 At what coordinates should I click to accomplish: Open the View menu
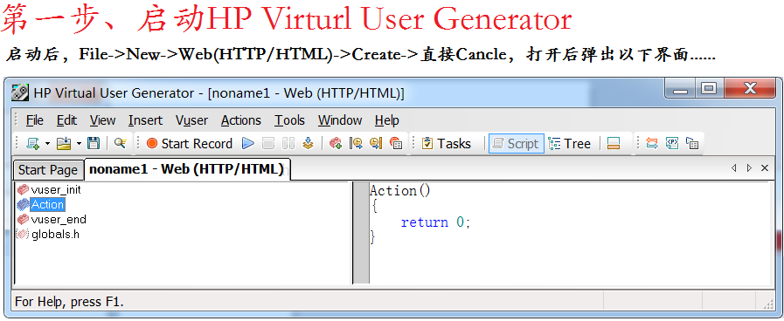point(102,120)
